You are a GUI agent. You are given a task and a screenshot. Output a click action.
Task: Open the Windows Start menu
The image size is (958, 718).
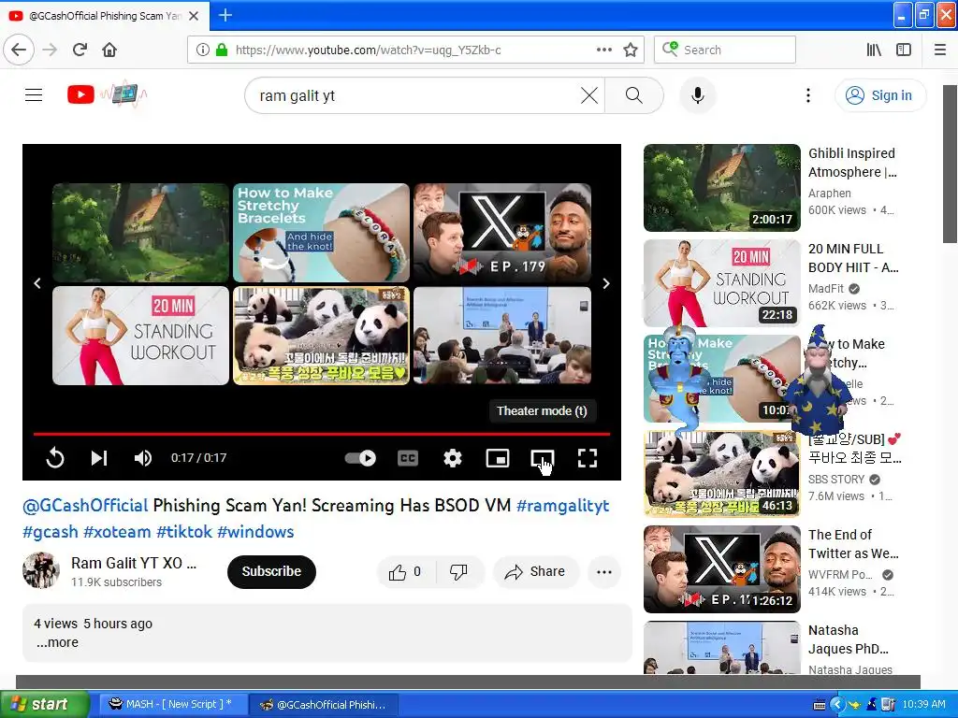pyautogui.click(x=45, y=705)
